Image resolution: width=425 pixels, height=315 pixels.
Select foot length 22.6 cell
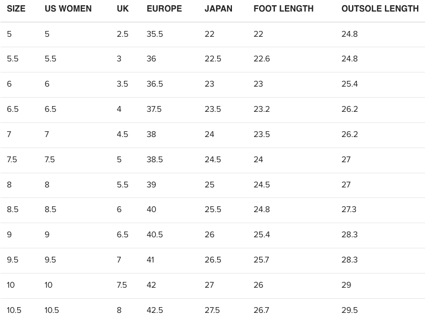[261, 59]
